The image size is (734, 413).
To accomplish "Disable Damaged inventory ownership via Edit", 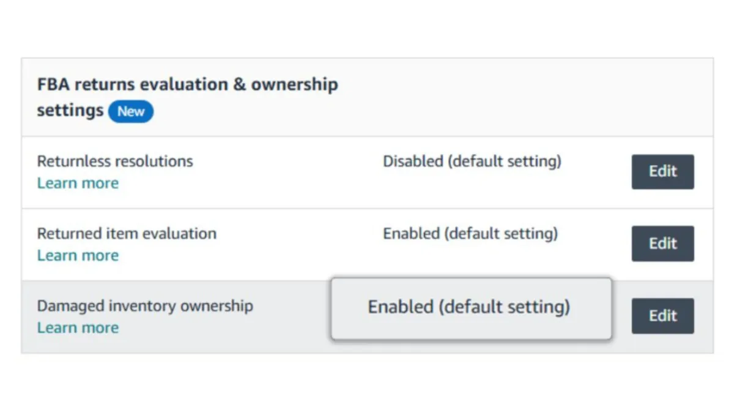I will point(662,316).
